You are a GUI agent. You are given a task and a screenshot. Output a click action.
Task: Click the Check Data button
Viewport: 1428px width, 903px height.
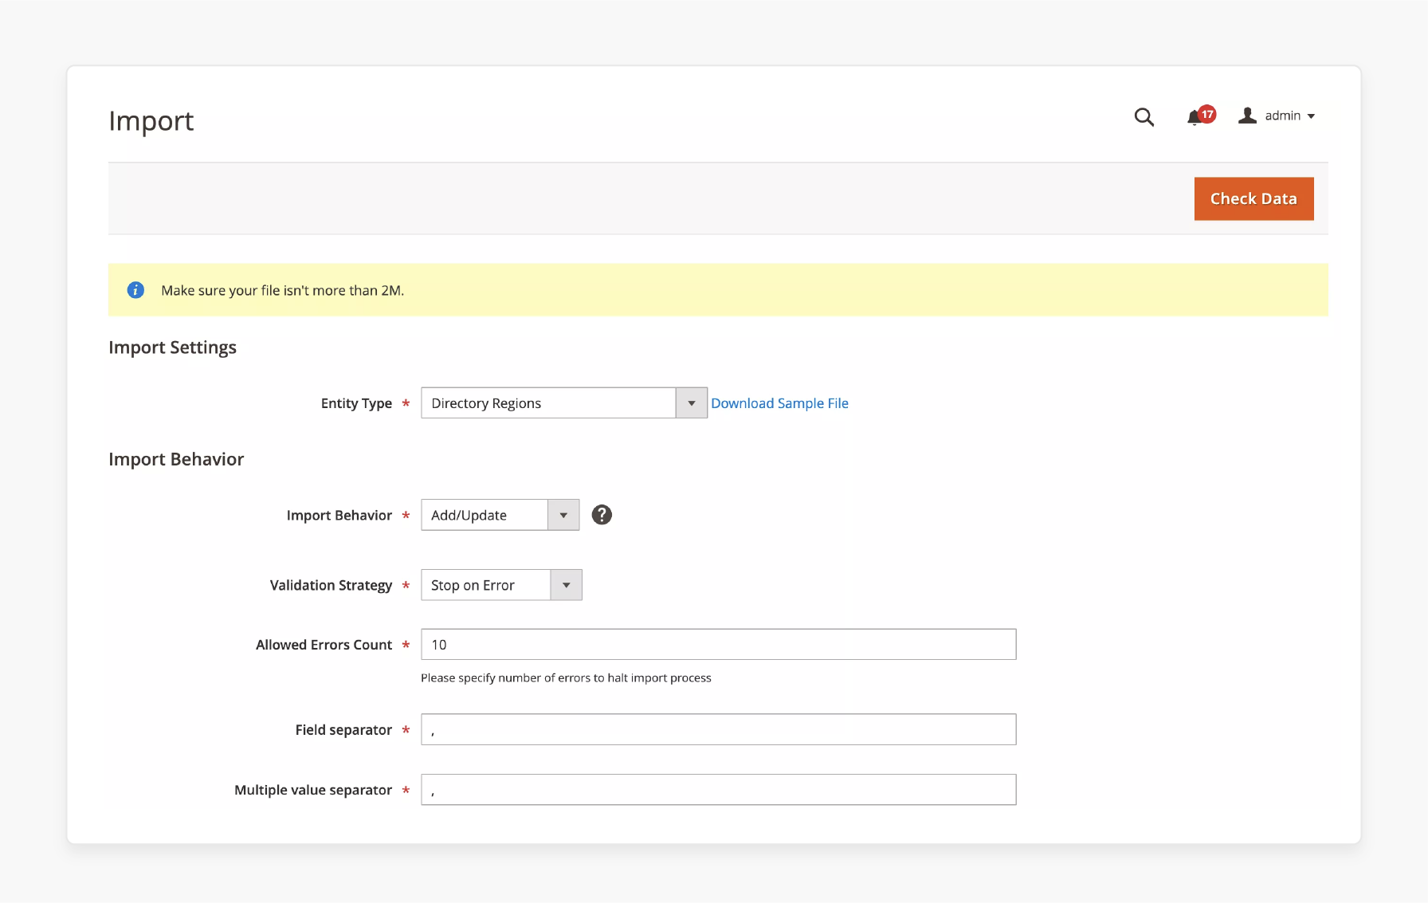(x=1253, y=198)
